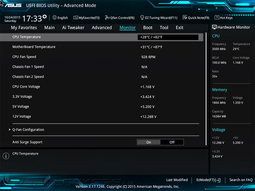Click the info circle icon in help area
Image resolution: width=255 pixels, height=191 pixels.
6,156
